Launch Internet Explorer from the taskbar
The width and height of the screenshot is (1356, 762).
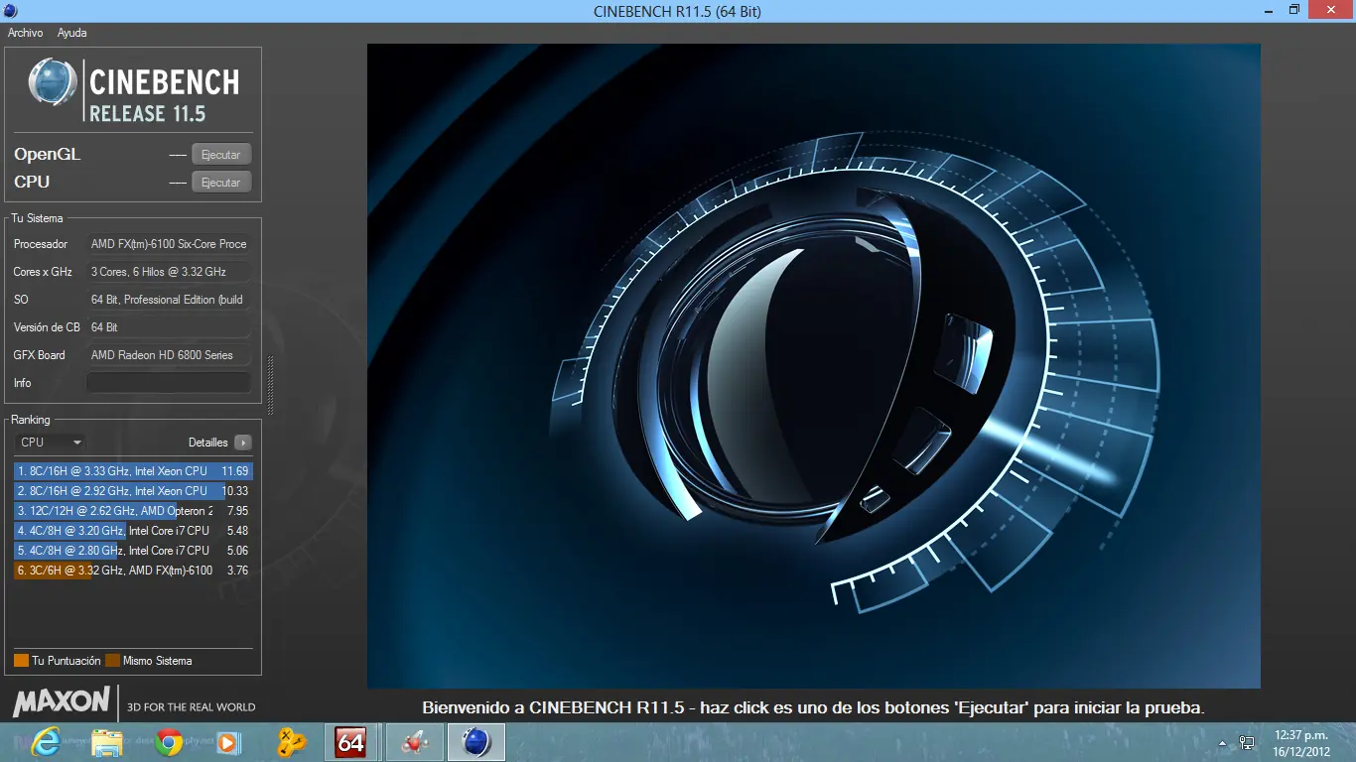tap(46, 741)
